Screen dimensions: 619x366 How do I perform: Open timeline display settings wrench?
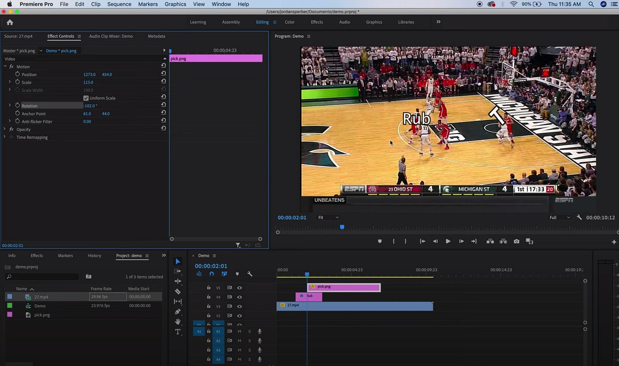(250, 274)
